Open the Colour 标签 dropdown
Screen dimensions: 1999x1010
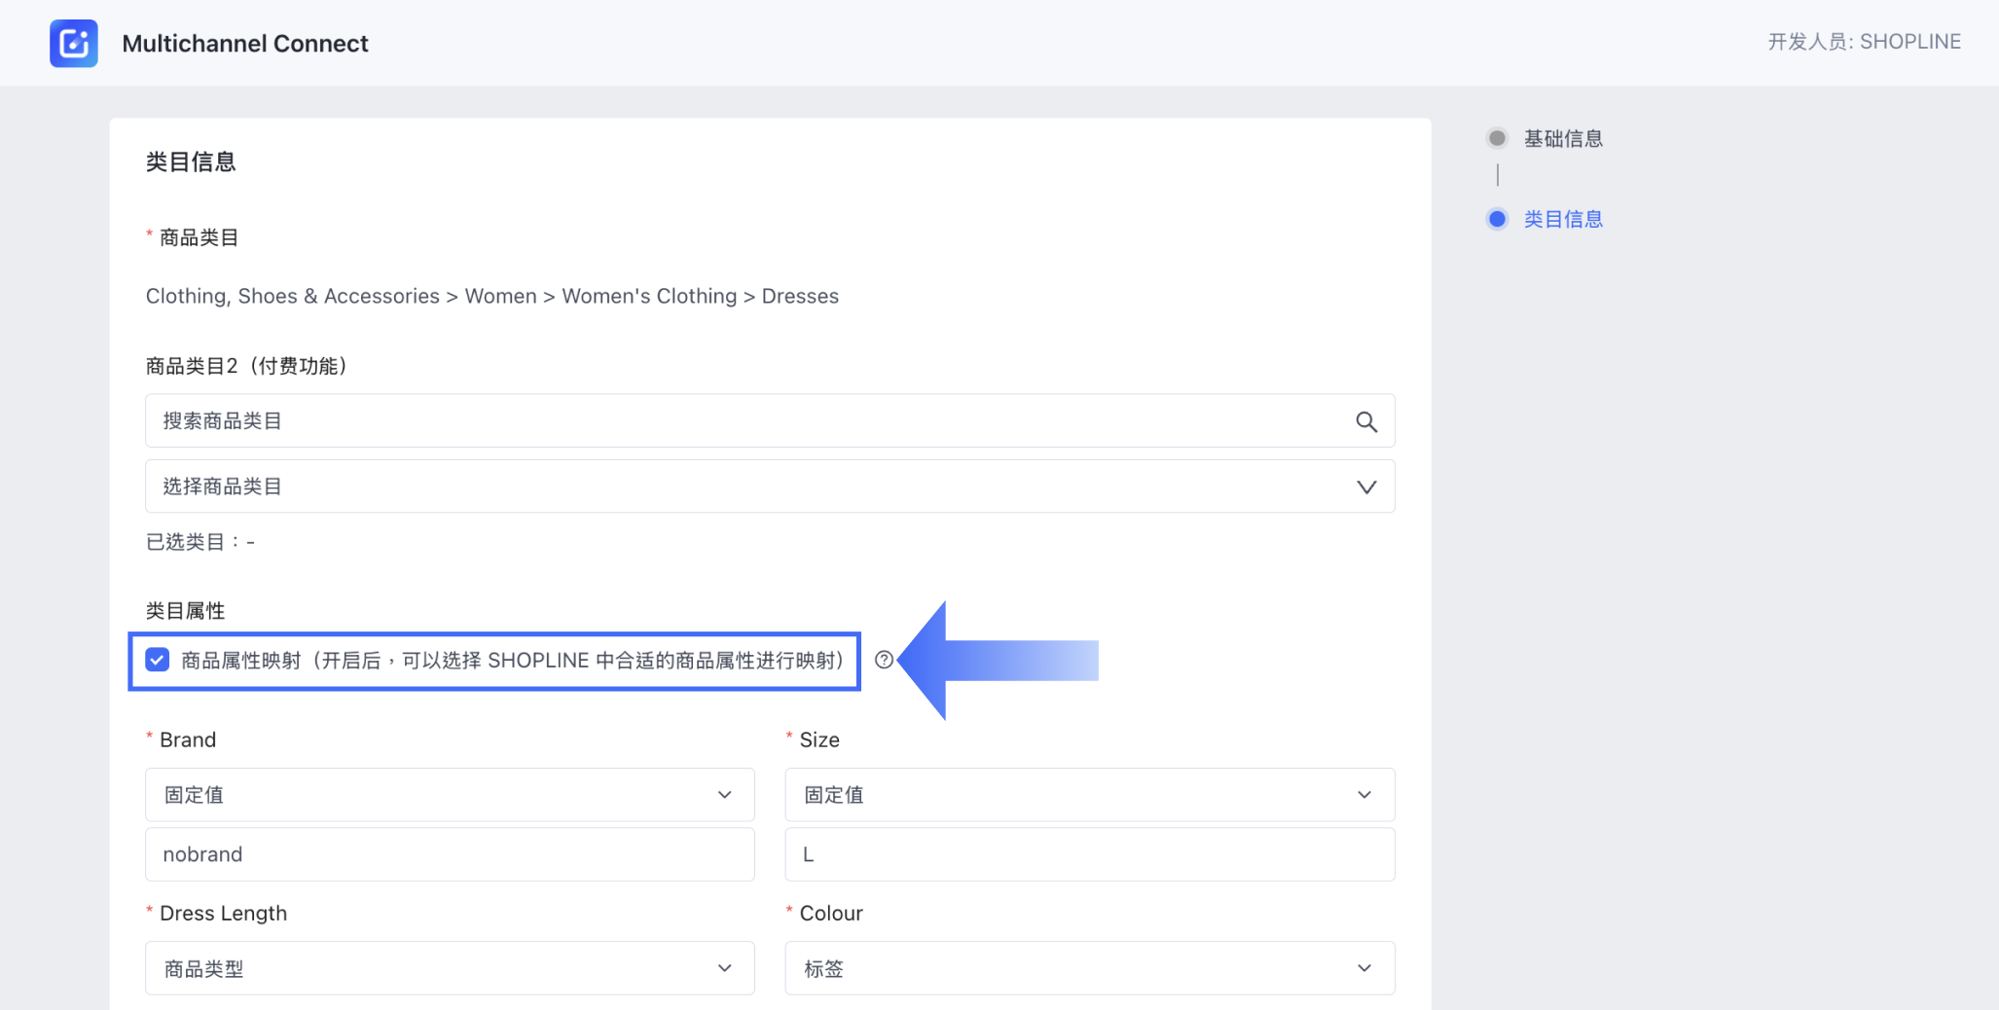click(1089, 968)
